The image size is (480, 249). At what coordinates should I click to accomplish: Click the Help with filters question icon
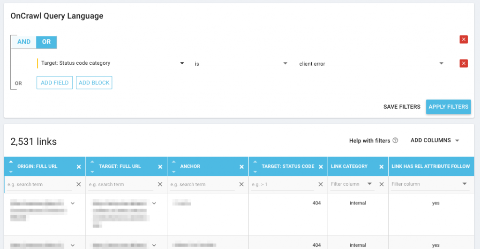(x=395, y=140)
